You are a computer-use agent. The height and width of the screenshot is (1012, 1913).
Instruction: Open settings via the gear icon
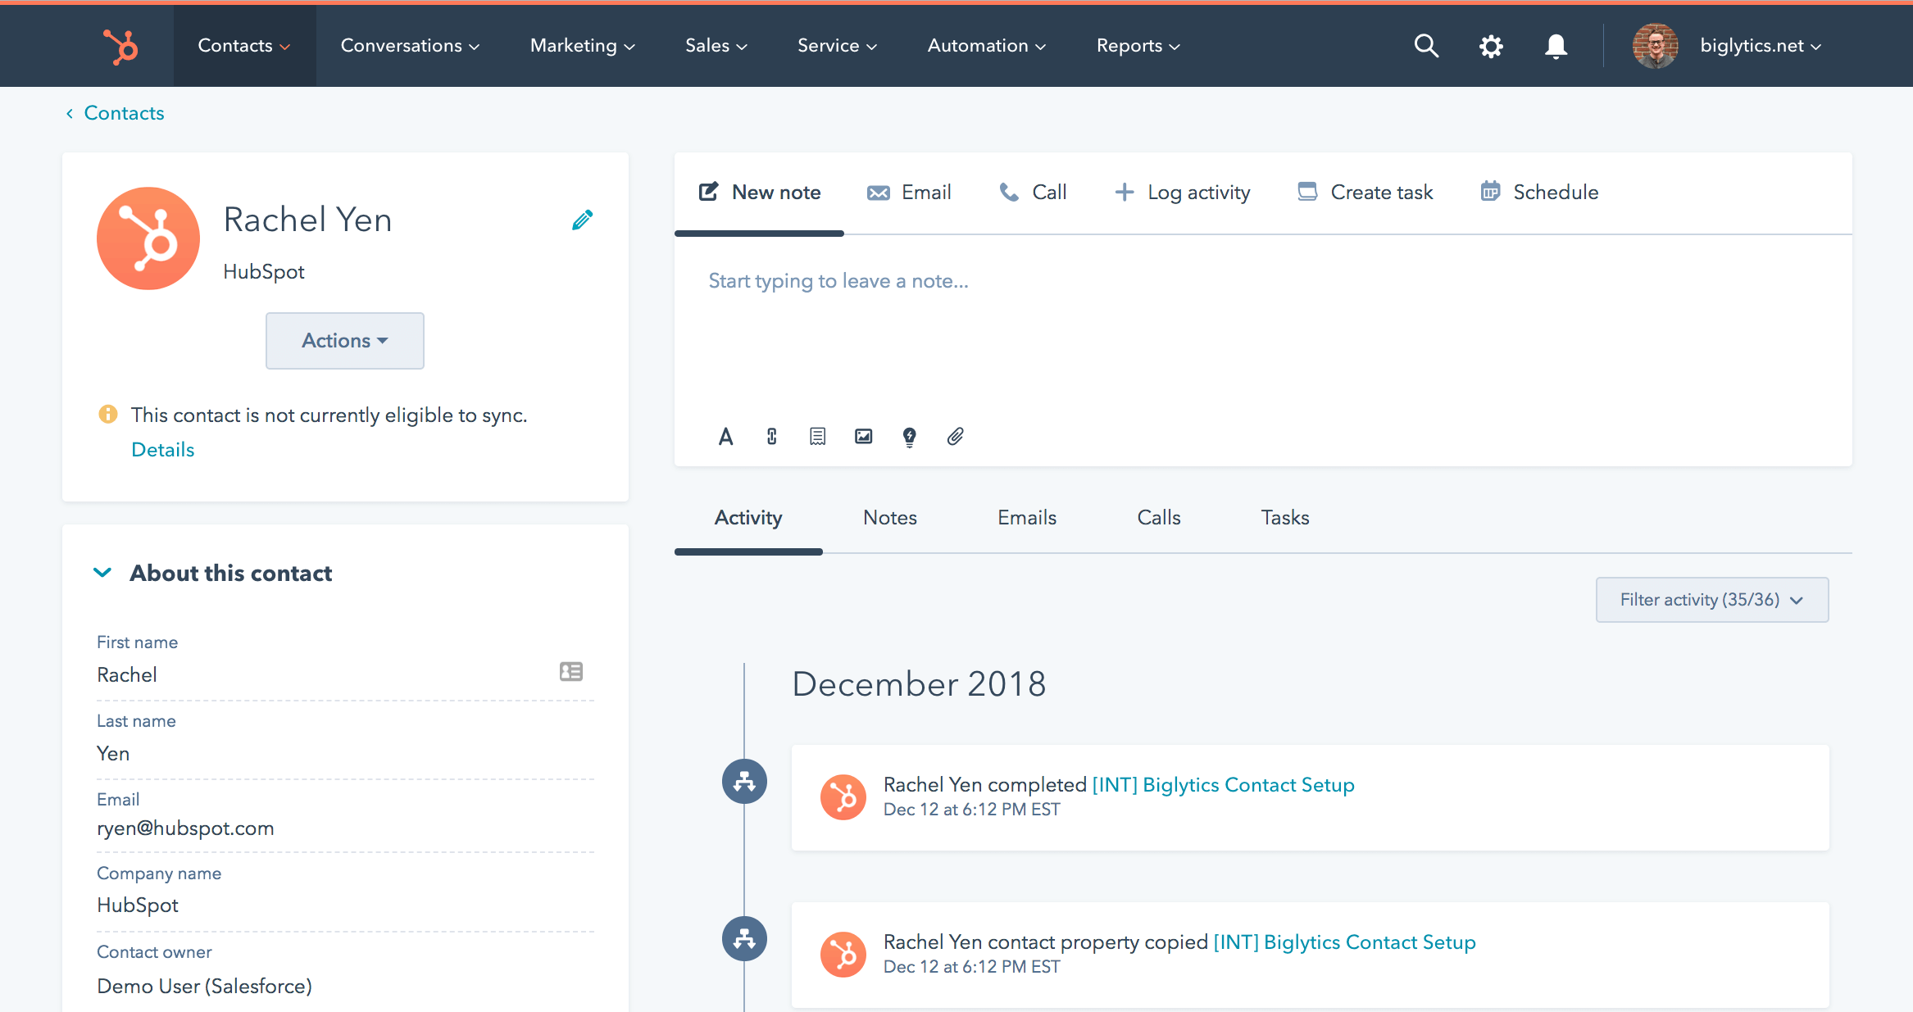click(x=1491, y=46)
